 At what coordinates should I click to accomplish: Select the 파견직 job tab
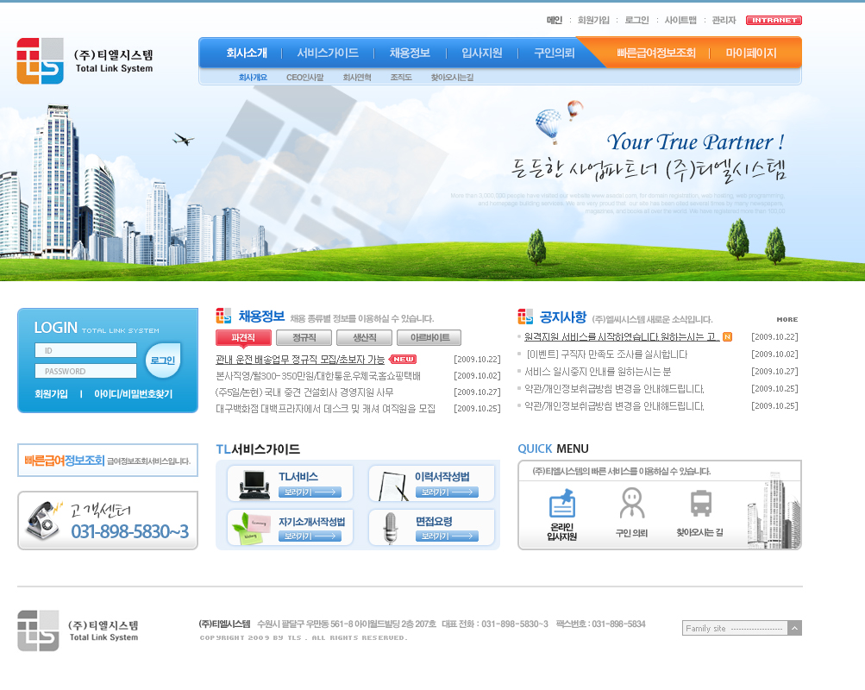pyautogui.click(x=243, y=337)
